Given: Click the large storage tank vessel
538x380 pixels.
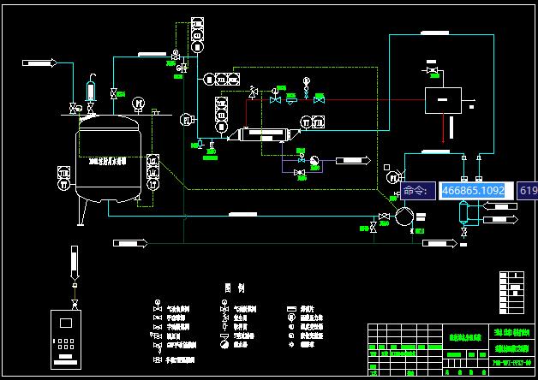Looking at the screenshot, I should [107, 163].
